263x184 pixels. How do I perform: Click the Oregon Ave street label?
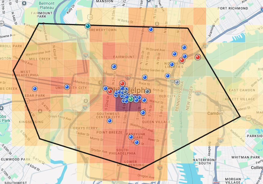146,176
